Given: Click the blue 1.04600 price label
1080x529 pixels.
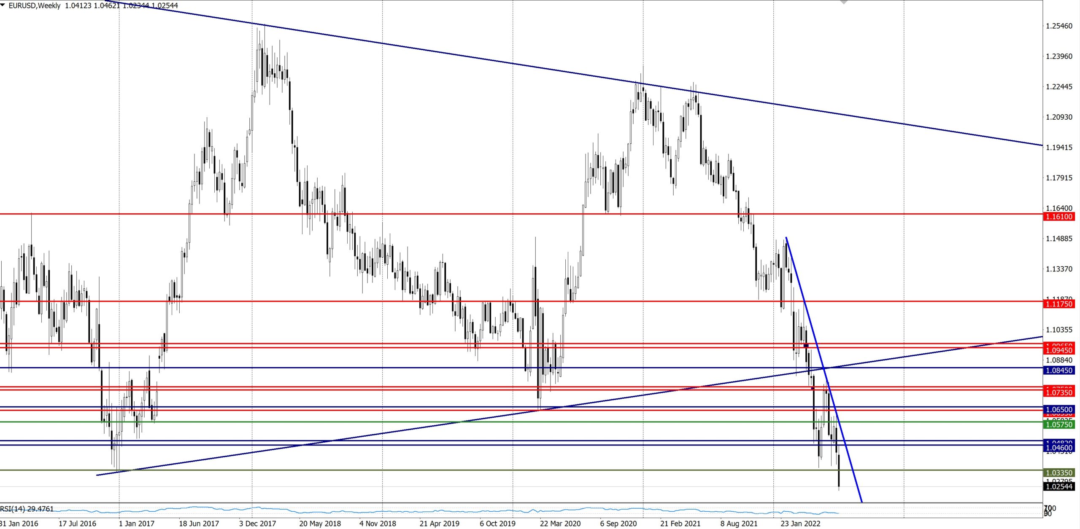Looking at the screenshot, I should tap(1059, 448).
